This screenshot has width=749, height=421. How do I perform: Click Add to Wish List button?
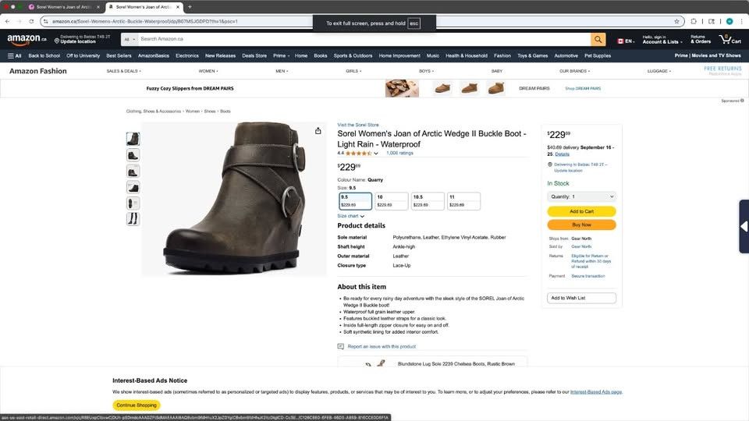(x=581, y=298)
